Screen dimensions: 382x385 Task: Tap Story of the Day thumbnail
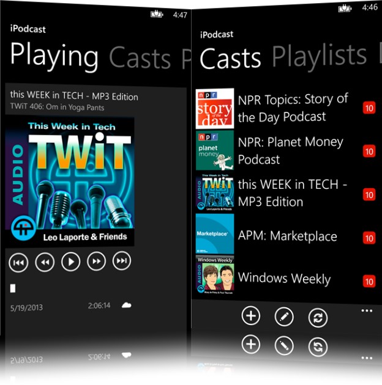(x=215, y=109)
